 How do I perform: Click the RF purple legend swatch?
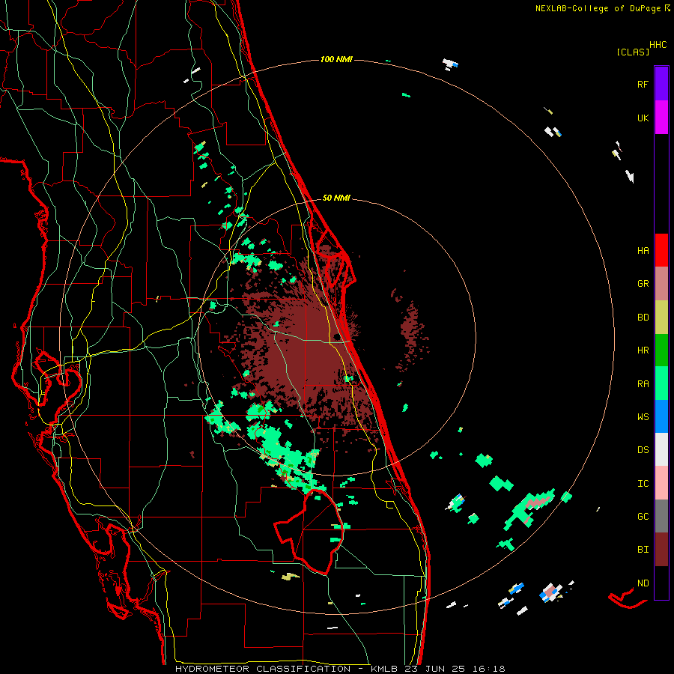(661, 84)
